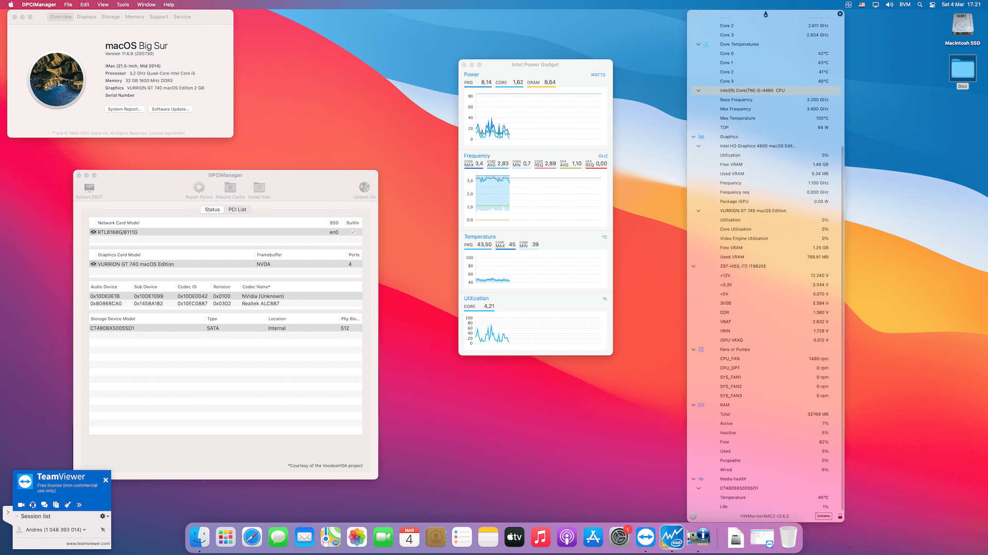
Task: Select PCI List tab in DPCIManager
Action: point(237,210)
